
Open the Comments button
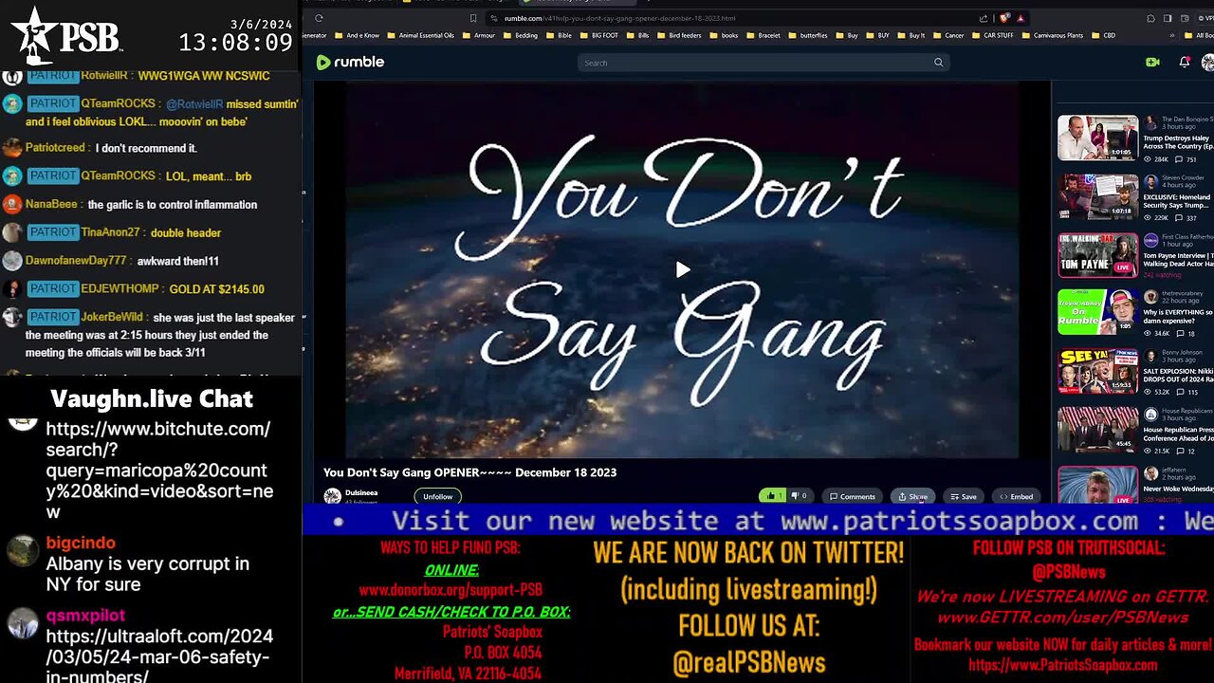pyautogui.click(x=853, y=496)
